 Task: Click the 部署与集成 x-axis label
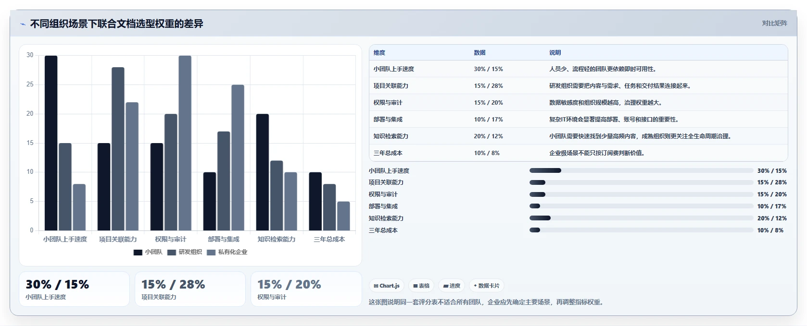224,239
